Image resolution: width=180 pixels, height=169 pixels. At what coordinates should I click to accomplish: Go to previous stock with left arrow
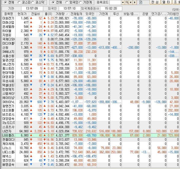(x=131, y=2)
